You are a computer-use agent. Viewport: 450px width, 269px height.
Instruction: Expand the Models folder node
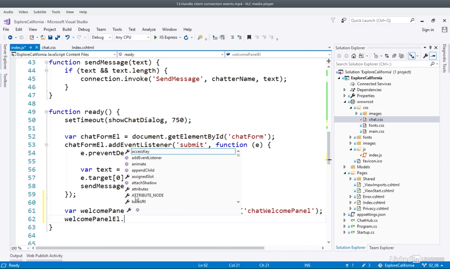345,167
